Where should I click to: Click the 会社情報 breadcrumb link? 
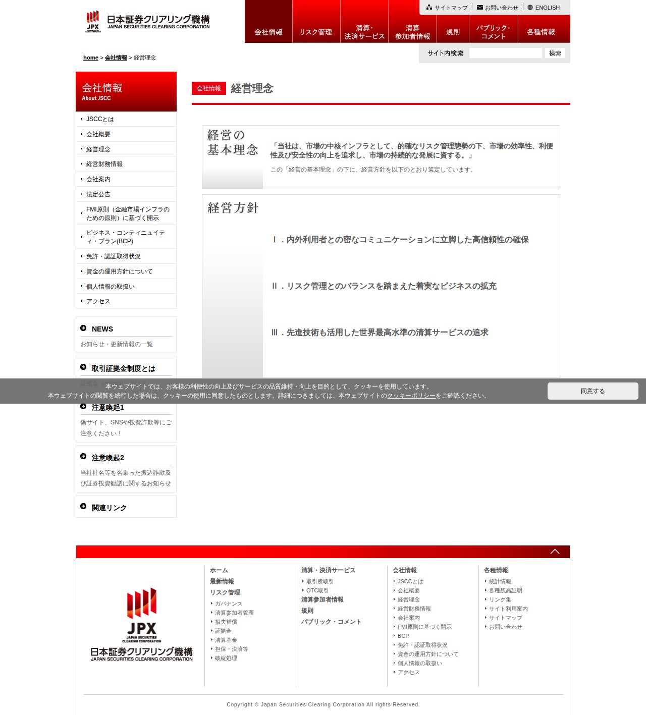(116, 58)
